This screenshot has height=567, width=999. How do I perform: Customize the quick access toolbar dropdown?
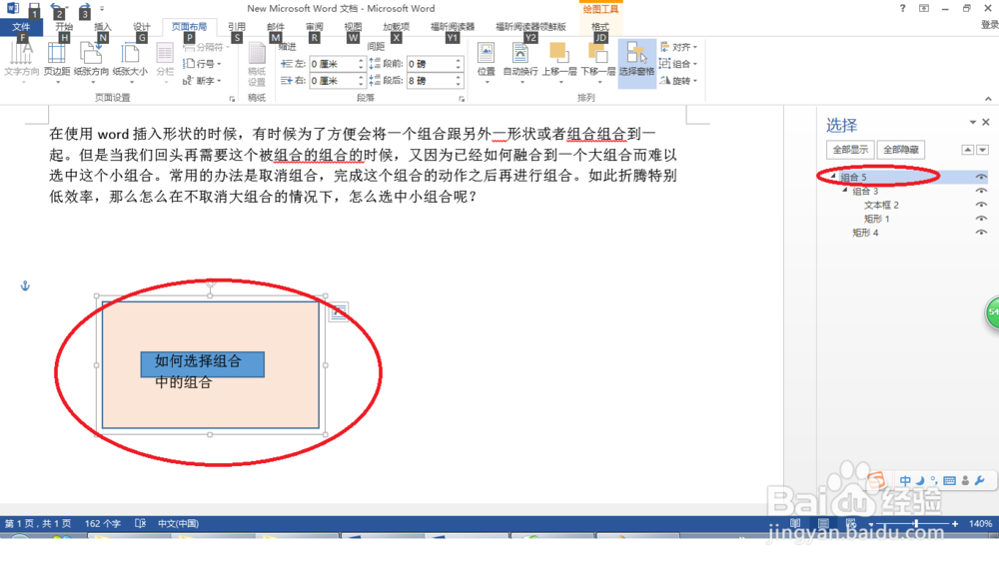click(x=102, y=9)
